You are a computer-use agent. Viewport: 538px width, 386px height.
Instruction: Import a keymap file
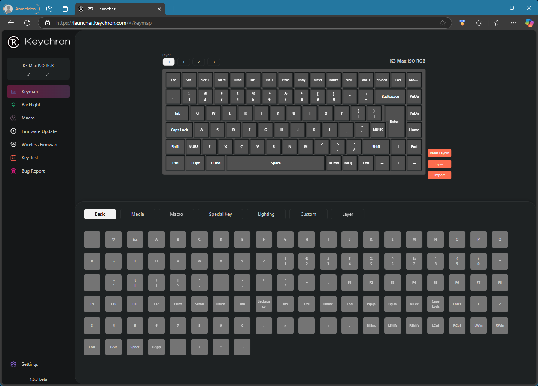440,175
